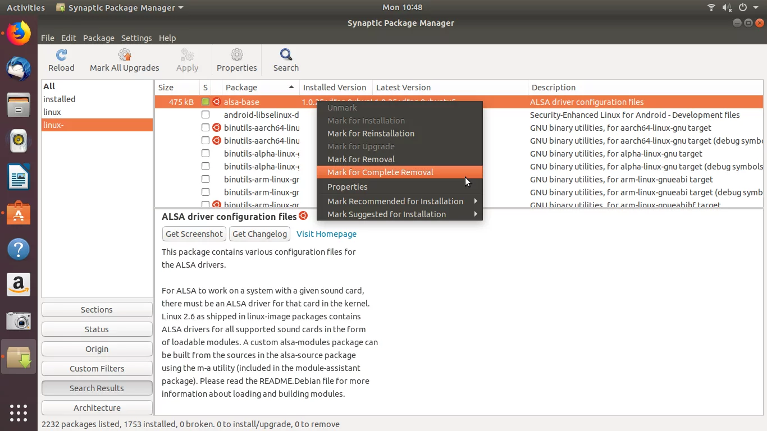Toggle checkbox for aarch64 debug symbols row

pos(206,141)
